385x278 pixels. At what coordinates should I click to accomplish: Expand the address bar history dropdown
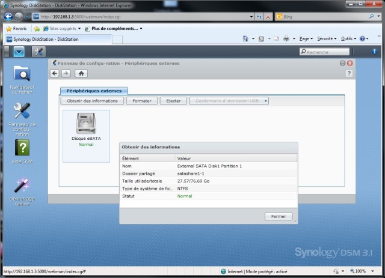pyautogui.click(x=251, y=17)
